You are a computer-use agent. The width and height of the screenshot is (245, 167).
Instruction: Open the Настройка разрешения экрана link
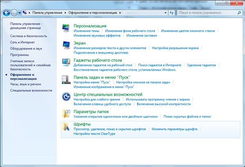(x=176, y=48)
